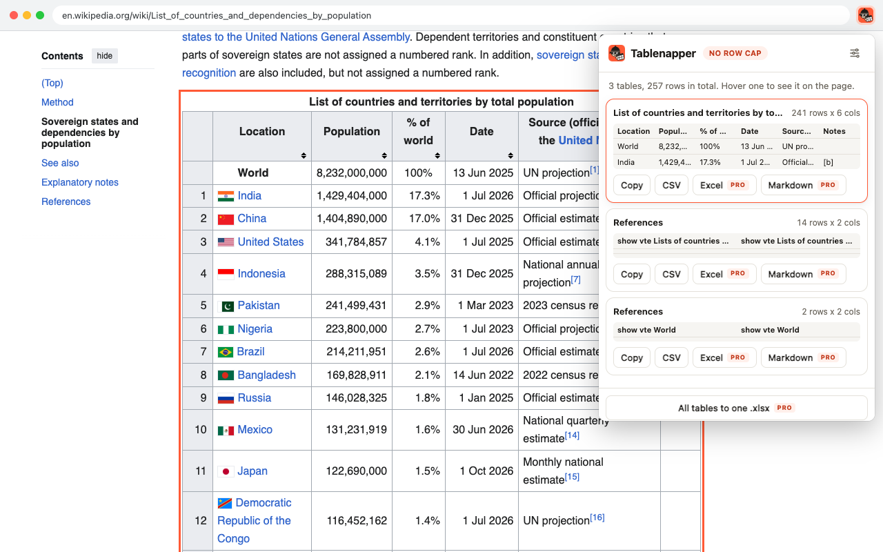The image size is (883, 552).
Task: Click All tables to one .xlsx button
Action: coord(736,408)
